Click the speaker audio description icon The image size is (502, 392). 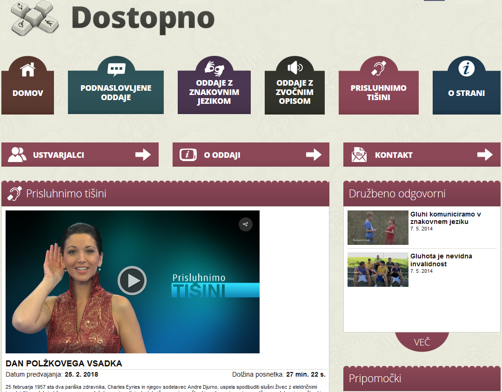point(295,68)
